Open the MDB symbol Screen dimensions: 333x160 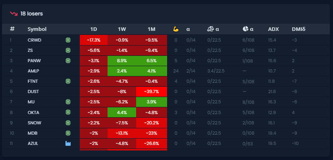(x=32, y=133)
